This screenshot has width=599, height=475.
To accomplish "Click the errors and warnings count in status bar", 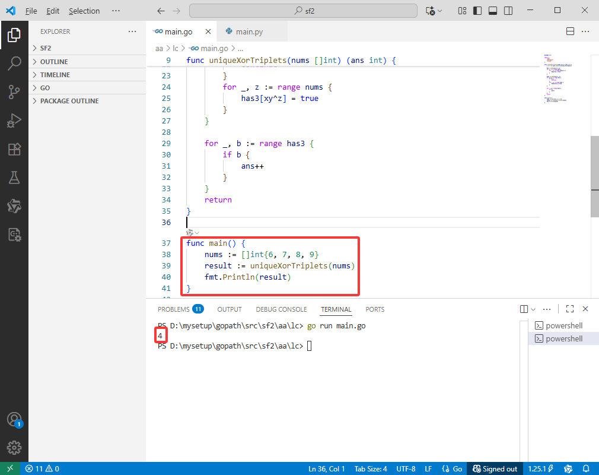I will (x=42, y=468).
